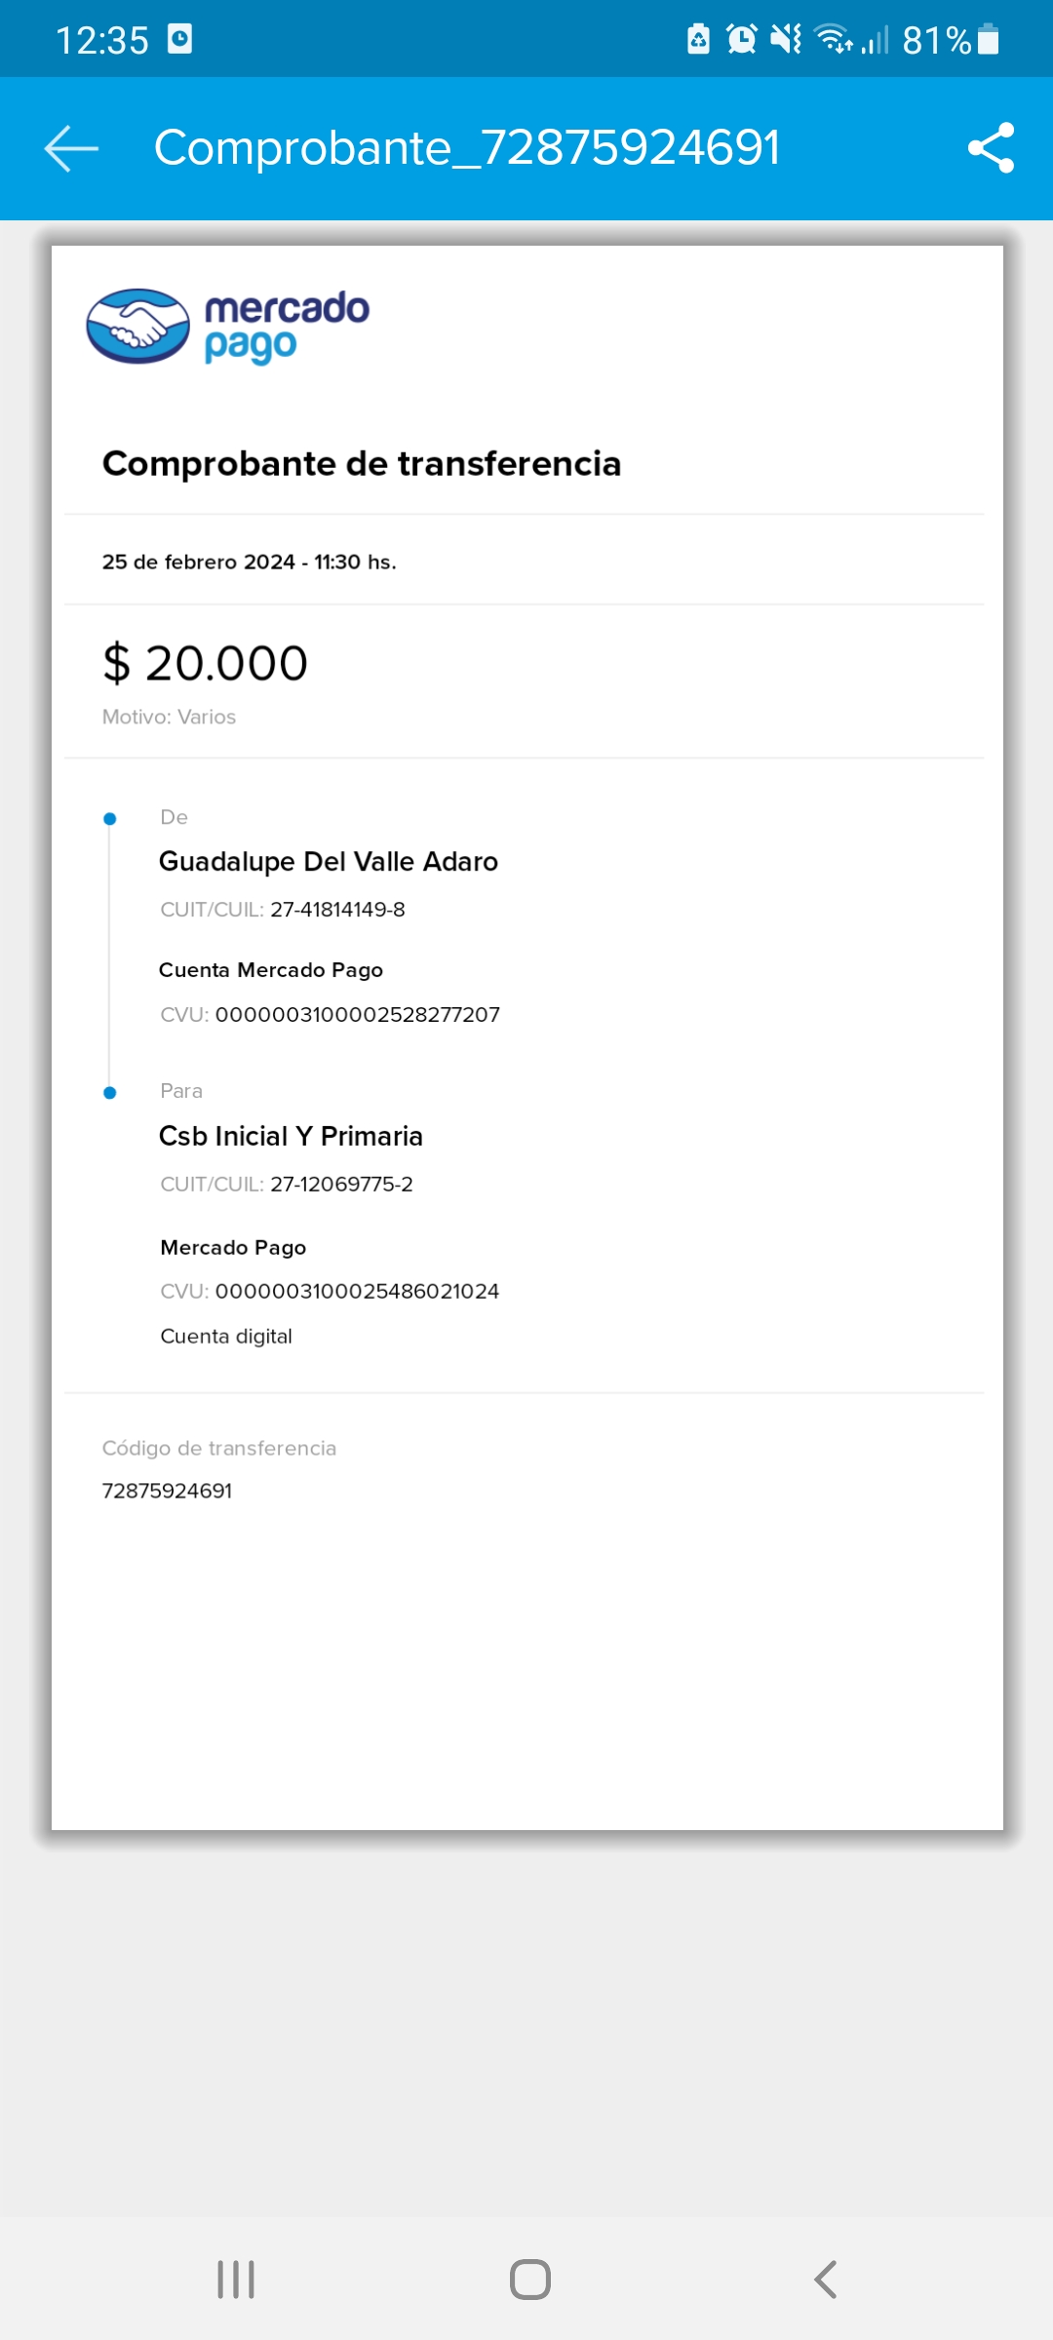Image resolution: width=1053 pixels, height=2340 pixels.
Task: Tap the Android navigation back chevron
Action: 825,2280
